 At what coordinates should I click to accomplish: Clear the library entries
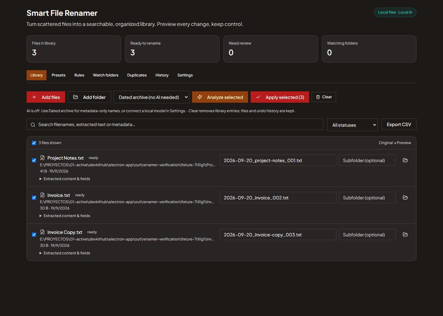[x=324, y=97]
